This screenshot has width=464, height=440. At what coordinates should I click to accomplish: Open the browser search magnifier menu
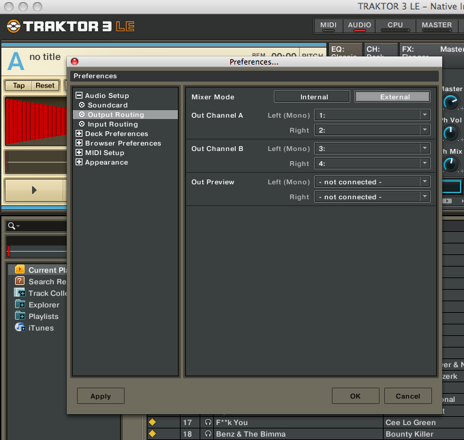pyautogui.click(x=14, y=226)
